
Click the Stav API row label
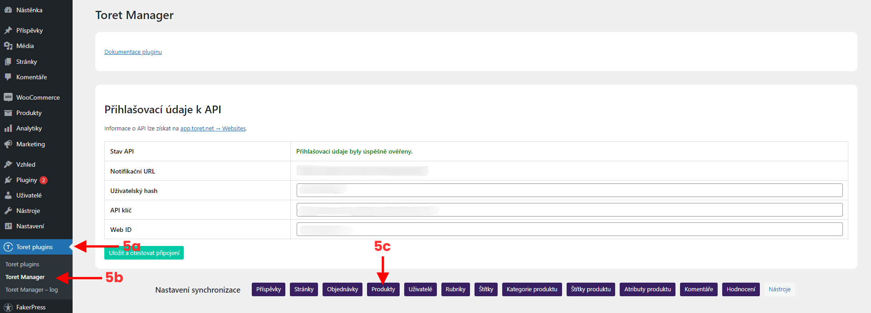[122, 151]
